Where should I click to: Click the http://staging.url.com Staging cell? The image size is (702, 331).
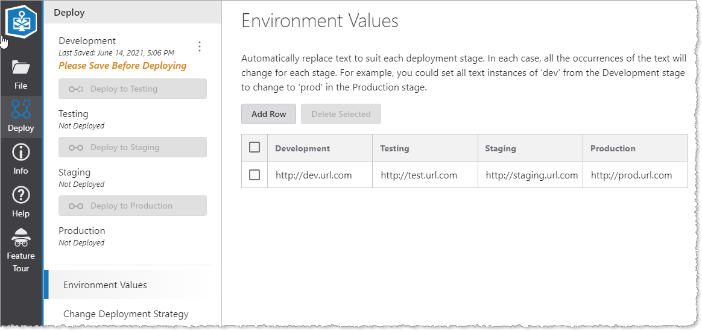[531, 175]
